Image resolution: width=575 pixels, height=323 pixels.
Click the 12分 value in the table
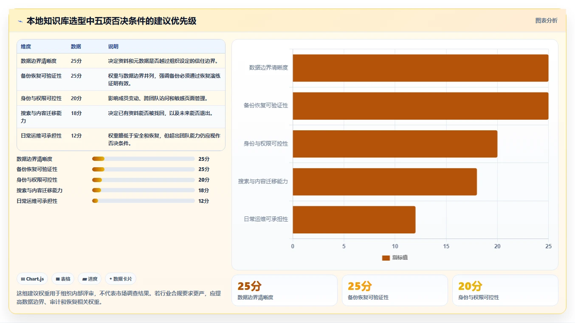(76, 136)
